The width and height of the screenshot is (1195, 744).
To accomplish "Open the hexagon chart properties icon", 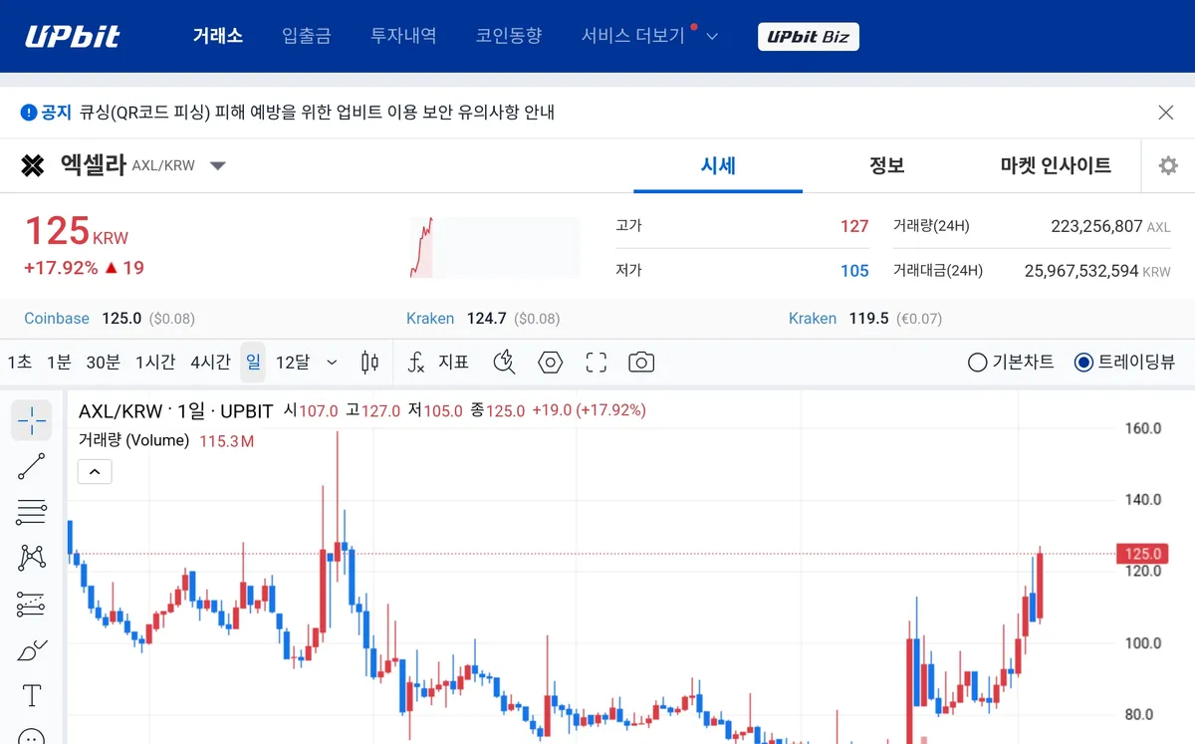I will (551, 363).
